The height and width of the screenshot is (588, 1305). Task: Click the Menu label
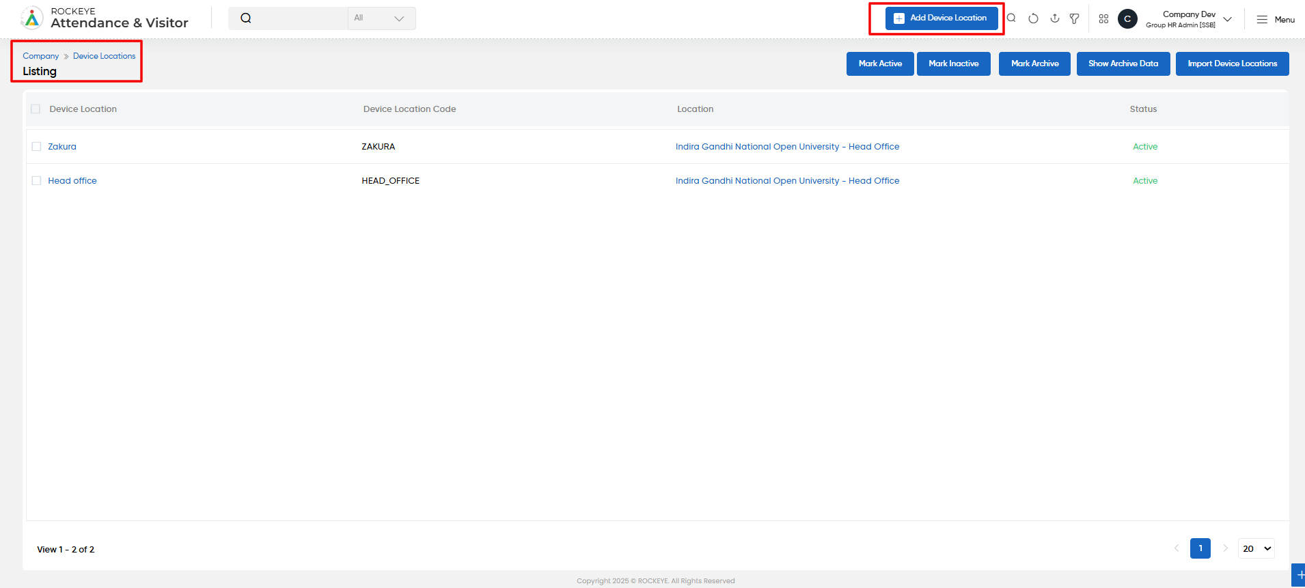[x=1285, y=20]
